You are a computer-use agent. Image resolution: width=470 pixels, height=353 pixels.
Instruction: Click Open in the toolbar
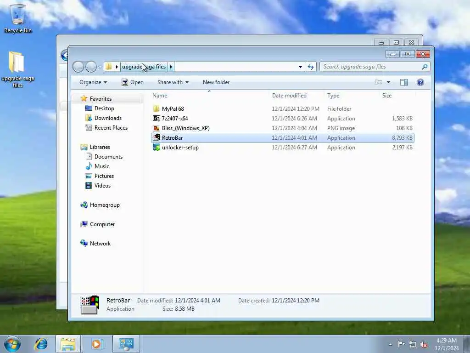pyautogui.click(x=133, y=82)
